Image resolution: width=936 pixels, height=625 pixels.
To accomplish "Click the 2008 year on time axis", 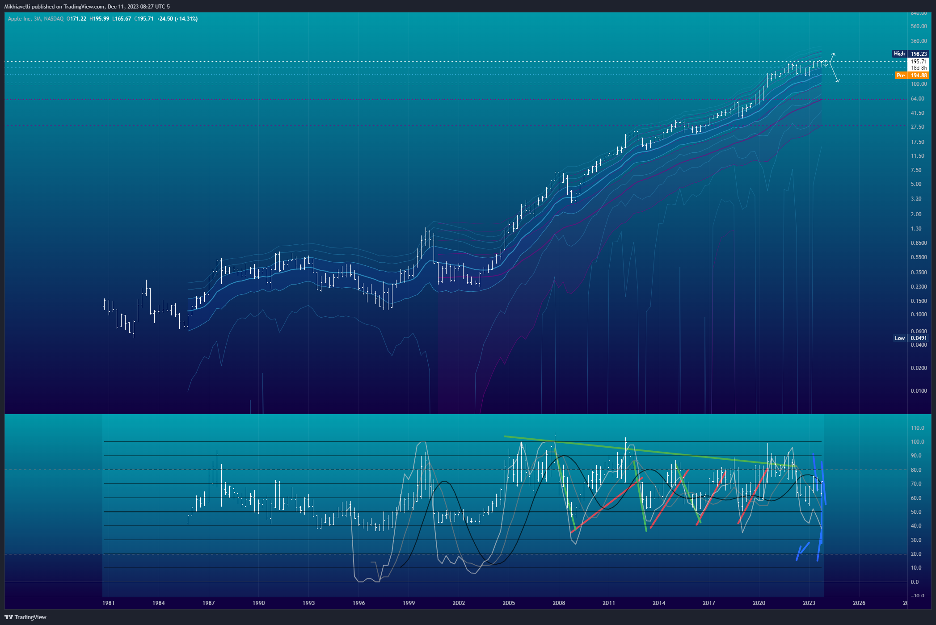I will pos(559,603).
